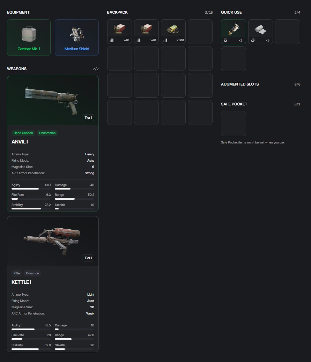Click the x100 yellow ammo box in backpack
The image size is (311, 362).
[x=173, y=32]
